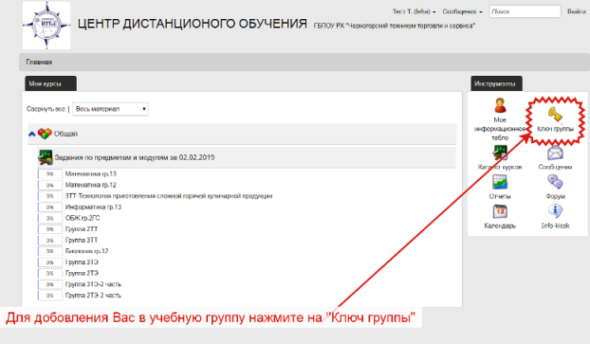Click the technical college logo in header
The width and height of the screenshot is (590, 344).
[x=46, y=26]
